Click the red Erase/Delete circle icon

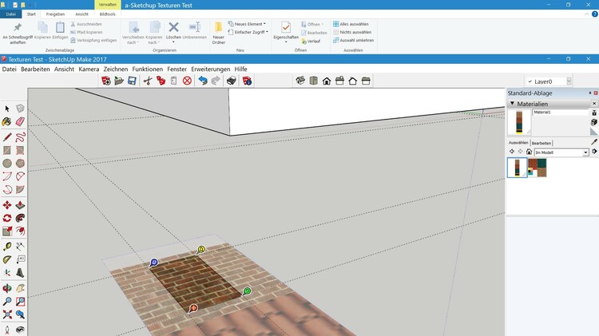187,81
